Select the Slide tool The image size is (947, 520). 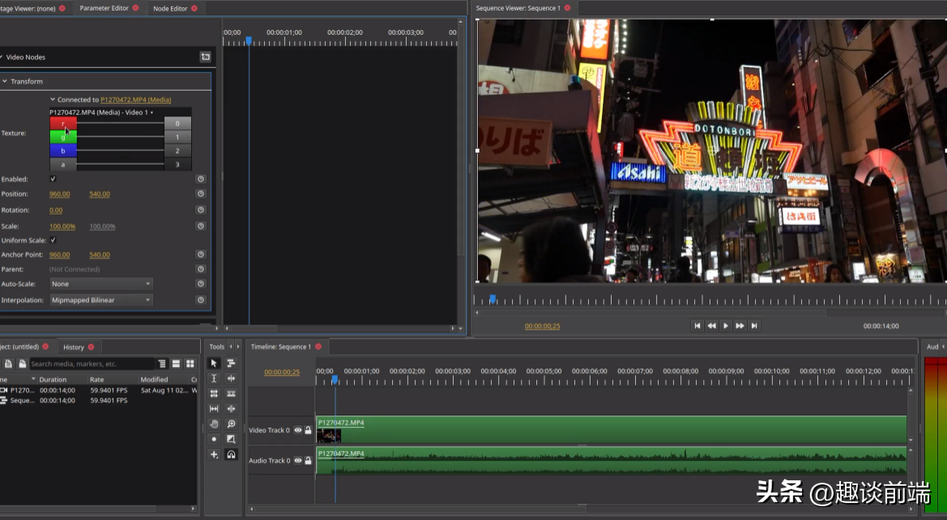coord(232,409)
